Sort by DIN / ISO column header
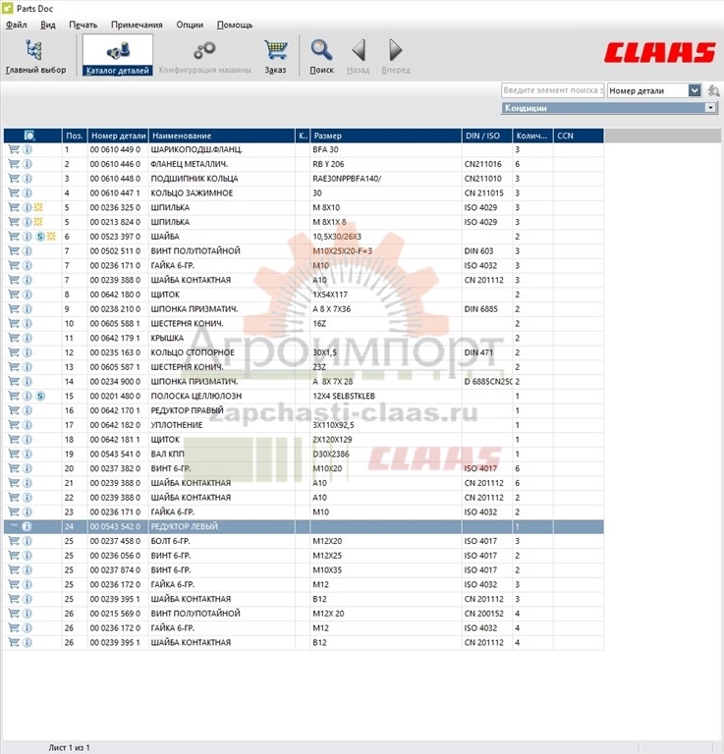 (487, 135)
